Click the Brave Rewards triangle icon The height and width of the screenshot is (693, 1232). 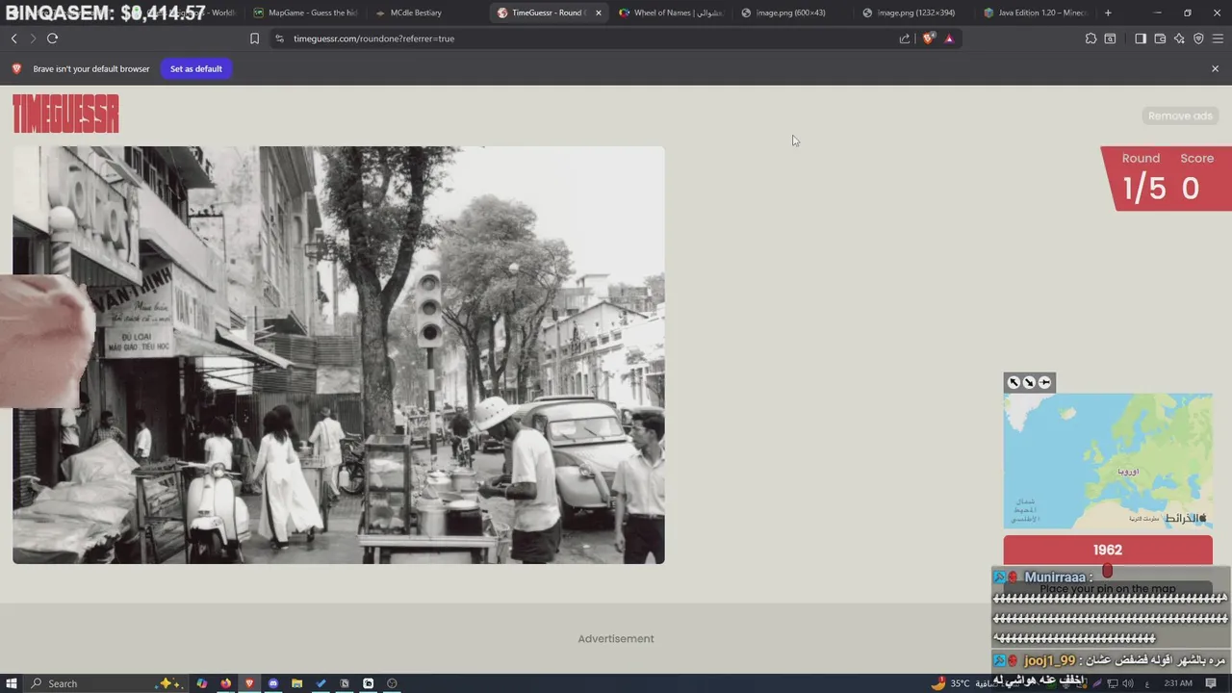pos(949,38)
